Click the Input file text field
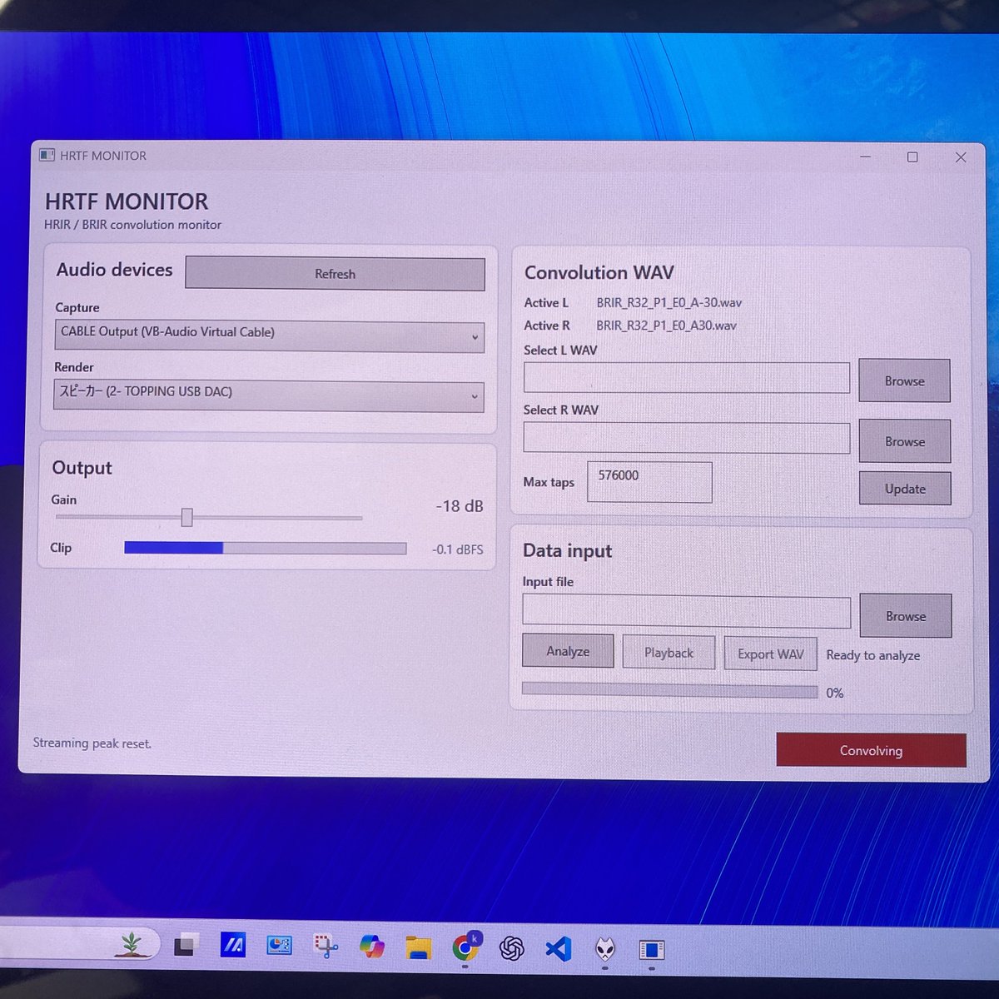The width and height of the screenshot is (999, 999). (687, 612)
